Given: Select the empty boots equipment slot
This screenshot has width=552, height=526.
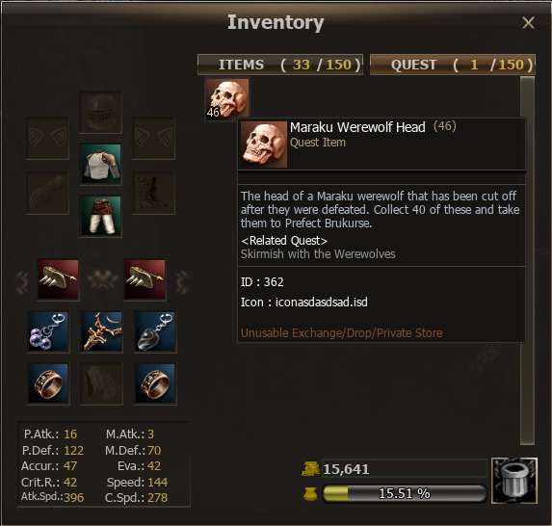Looking at the screenshot, I should (153, 193).
